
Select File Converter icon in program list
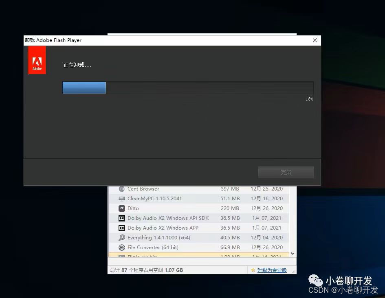coord(121,248)
